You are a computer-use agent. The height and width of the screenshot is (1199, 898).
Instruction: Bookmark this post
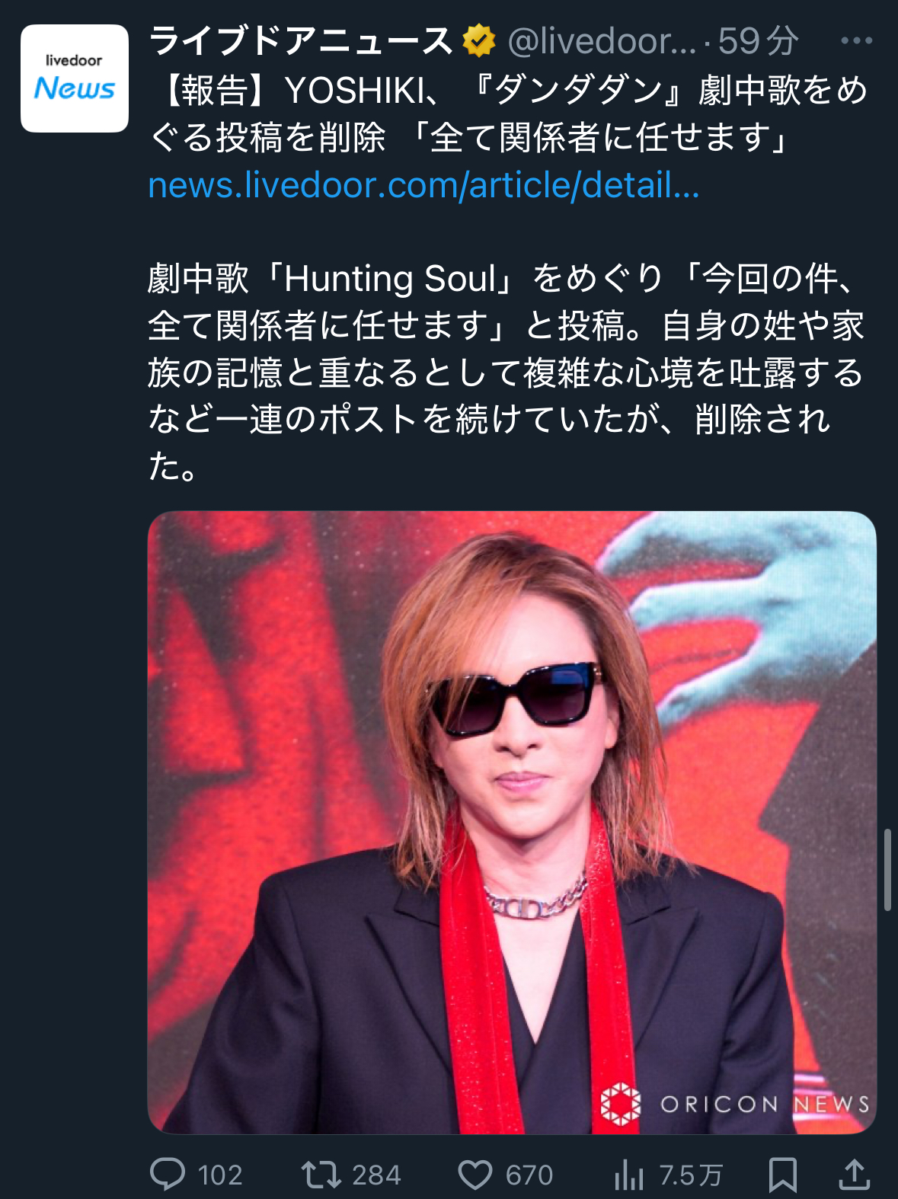pyautogui.click(x=783, y=1175)
